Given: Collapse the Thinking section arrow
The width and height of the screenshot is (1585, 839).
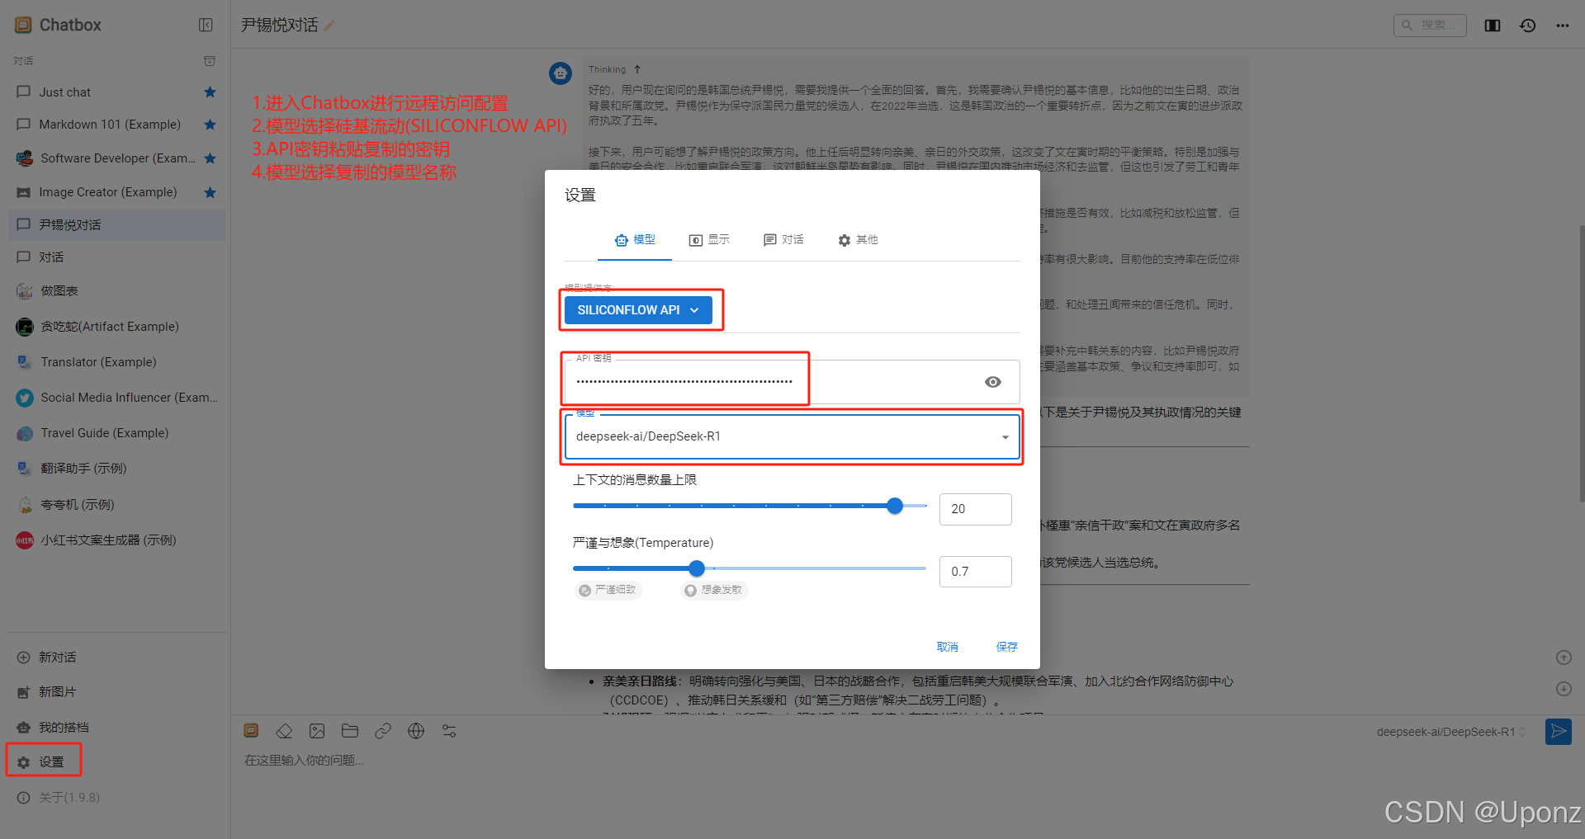Looking at the screenshot, I should point(637,69).
